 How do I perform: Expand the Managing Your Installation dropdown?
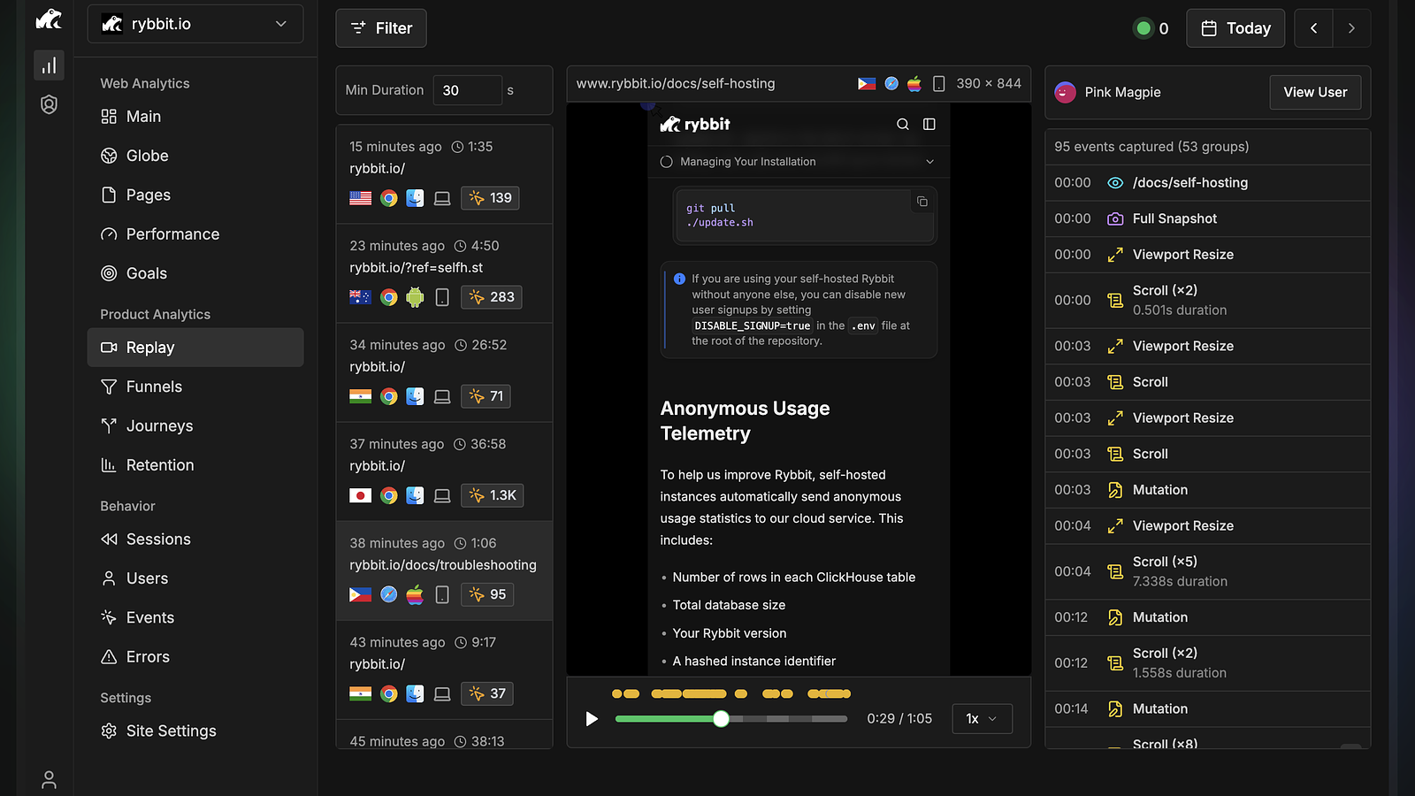click(798, 162)
